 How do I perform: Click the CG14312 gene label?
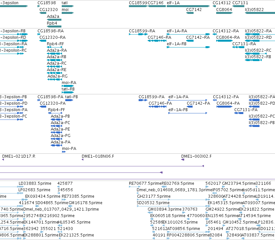(222, 3)
